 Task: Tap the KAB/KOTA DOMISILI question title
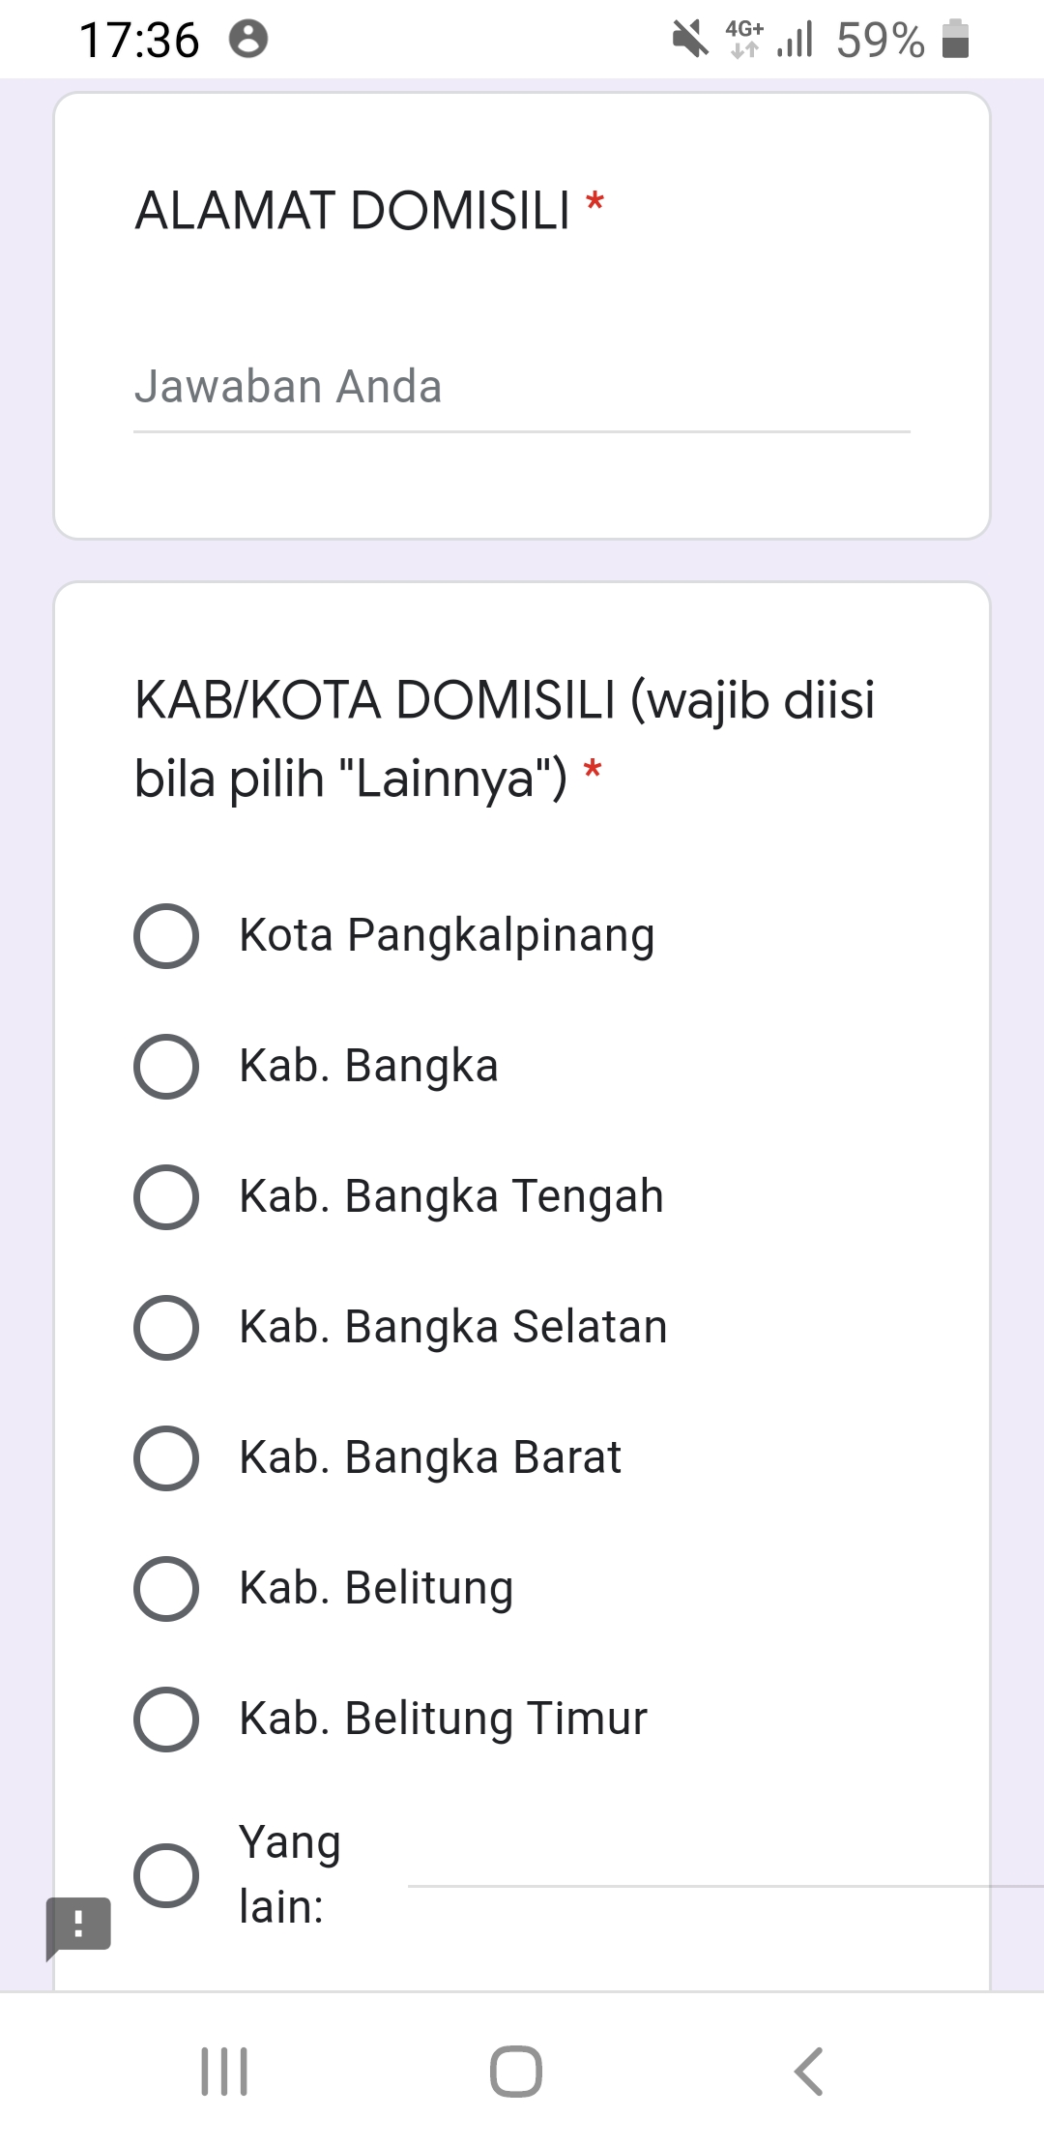[x=505, y=739]
